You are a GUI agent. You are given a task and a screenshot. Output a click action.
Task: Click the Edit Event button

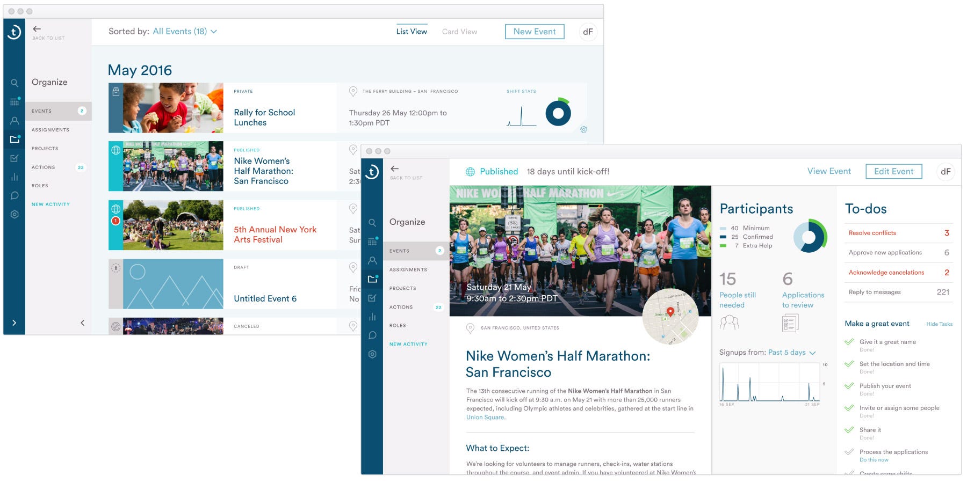[894, 171]
